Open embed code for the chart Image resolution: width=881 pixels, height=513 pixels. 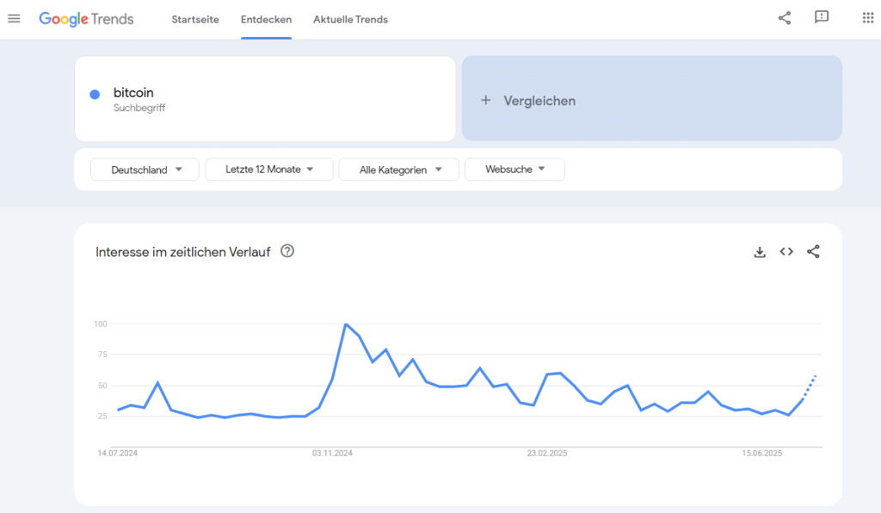pyautogui.click(x=786, y=251)
